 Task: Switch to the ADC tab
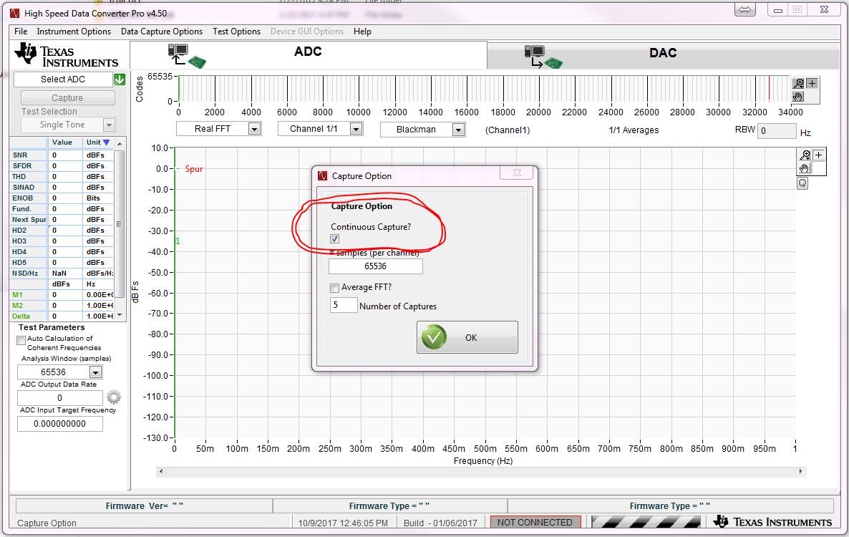point(308,54)
